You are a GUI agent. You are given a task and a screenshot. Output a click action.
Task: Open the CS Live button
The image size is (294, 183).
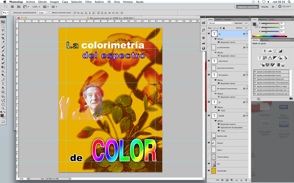coord(285,7)
